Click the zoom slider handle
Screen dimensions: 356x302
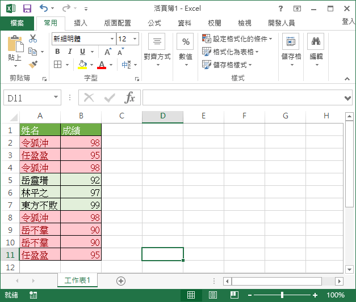coord(282,295)
